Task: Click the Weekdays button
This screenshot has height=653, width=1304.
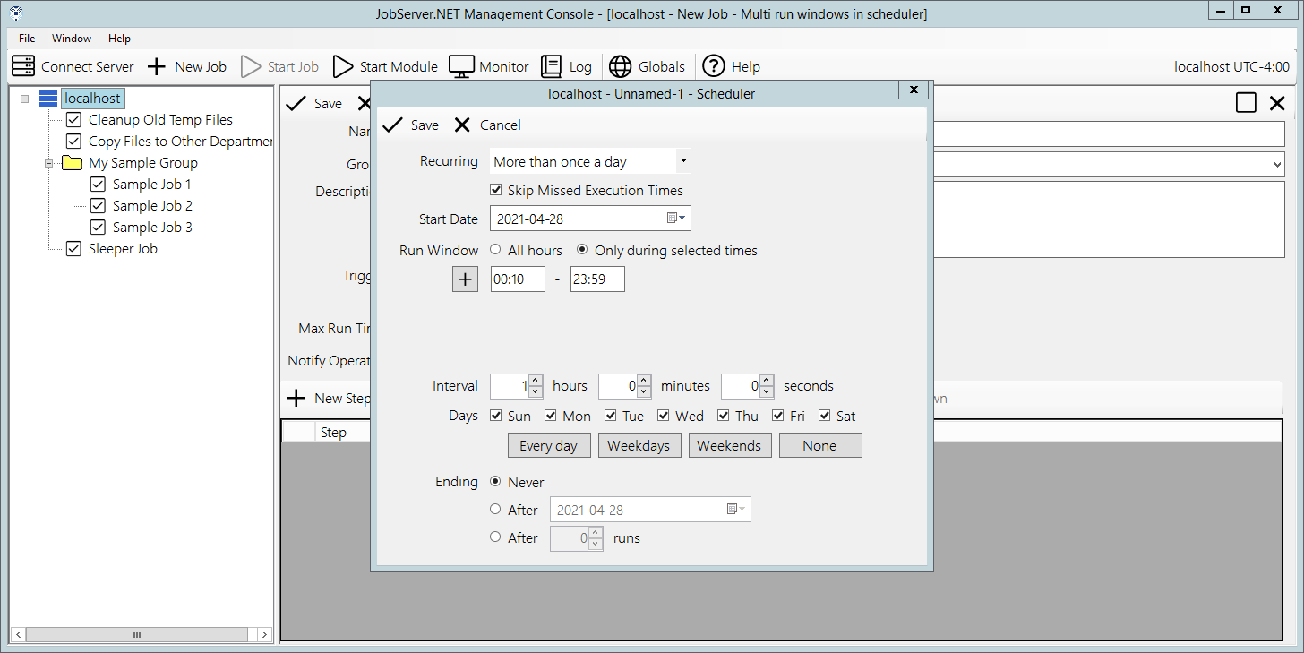Action: point(639,445)
